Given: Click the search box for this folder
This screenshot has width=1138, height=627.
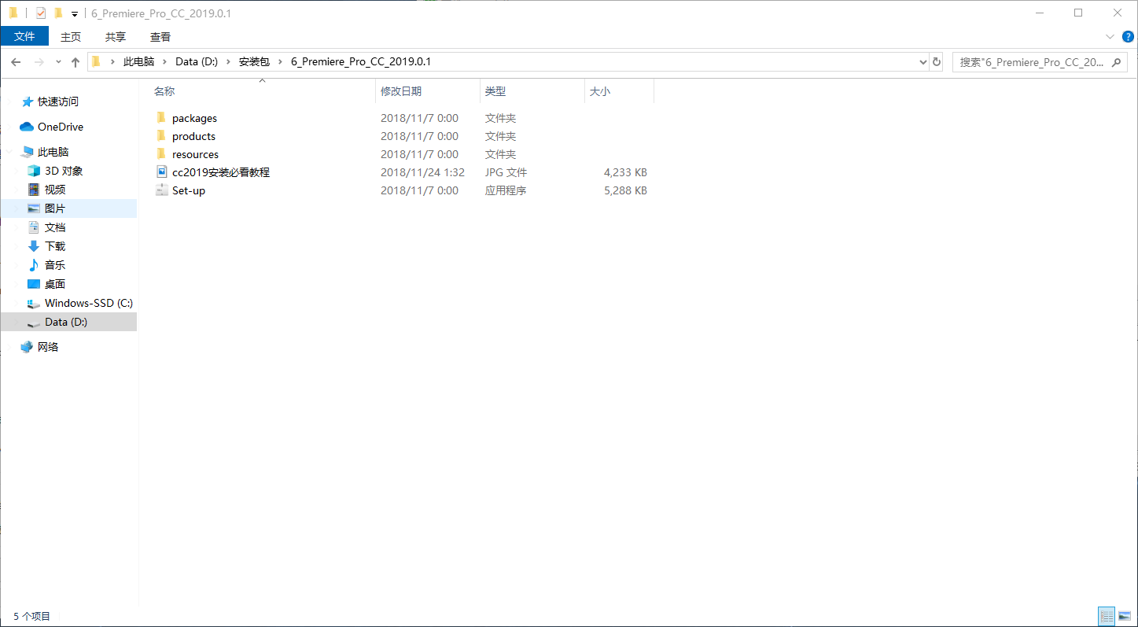Looking at the screenshot, I should pyautogui.click(x=1030, y=62).
